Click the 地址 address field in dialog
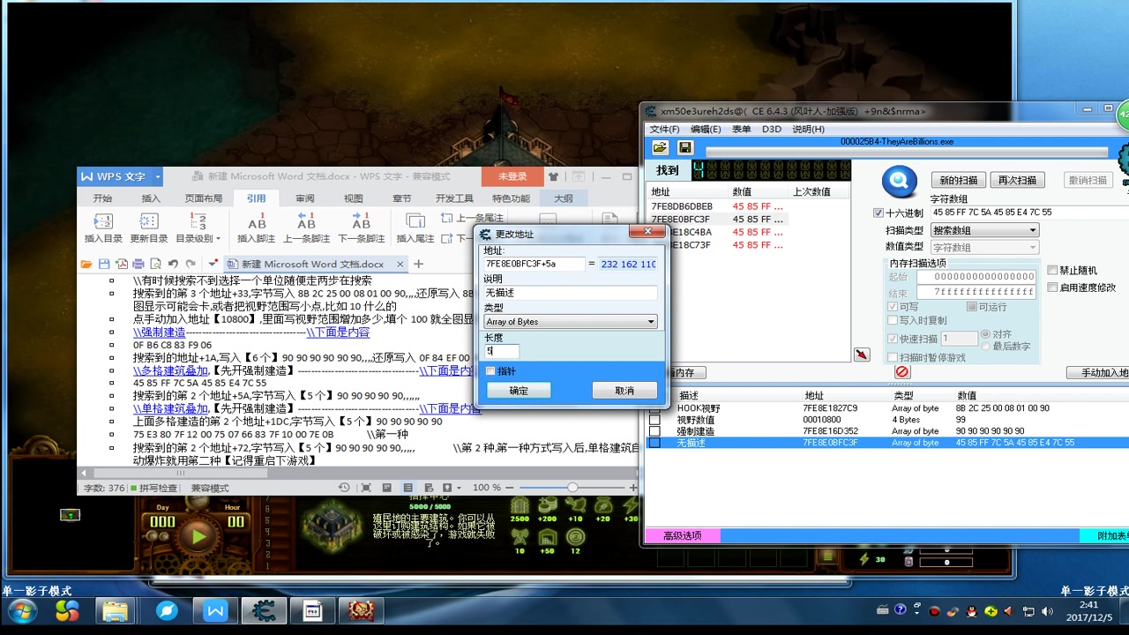 [534, 264]
